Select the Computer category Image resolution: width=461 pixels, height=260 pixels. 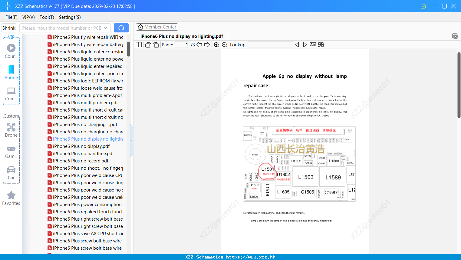click(11, 94)
